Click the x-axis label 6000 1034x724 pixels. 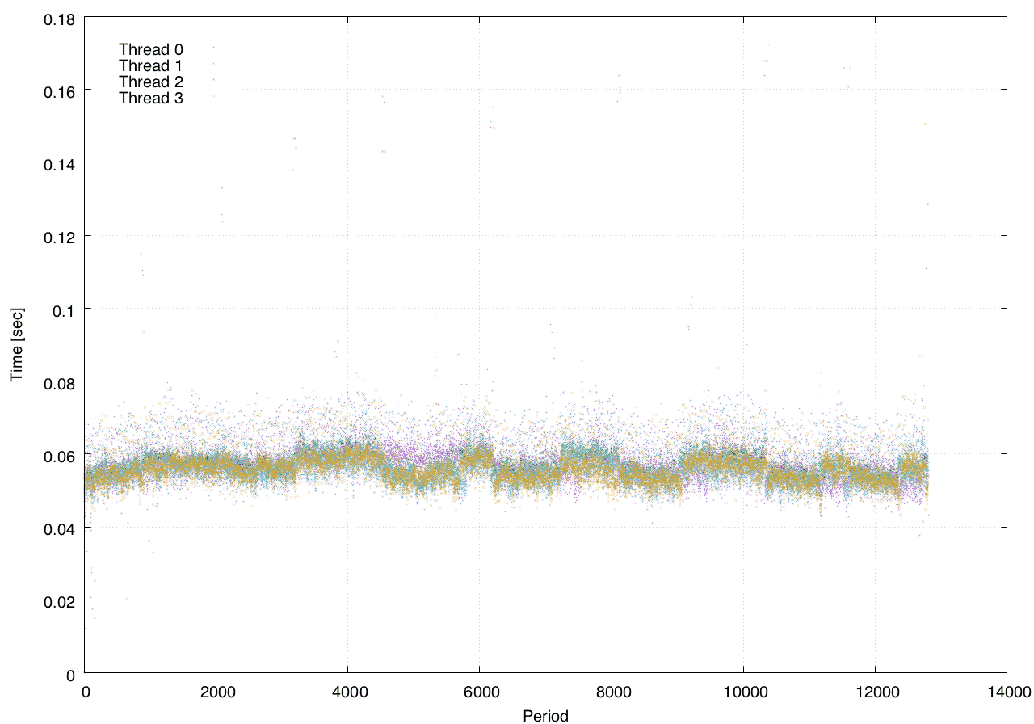click(480, 692)
